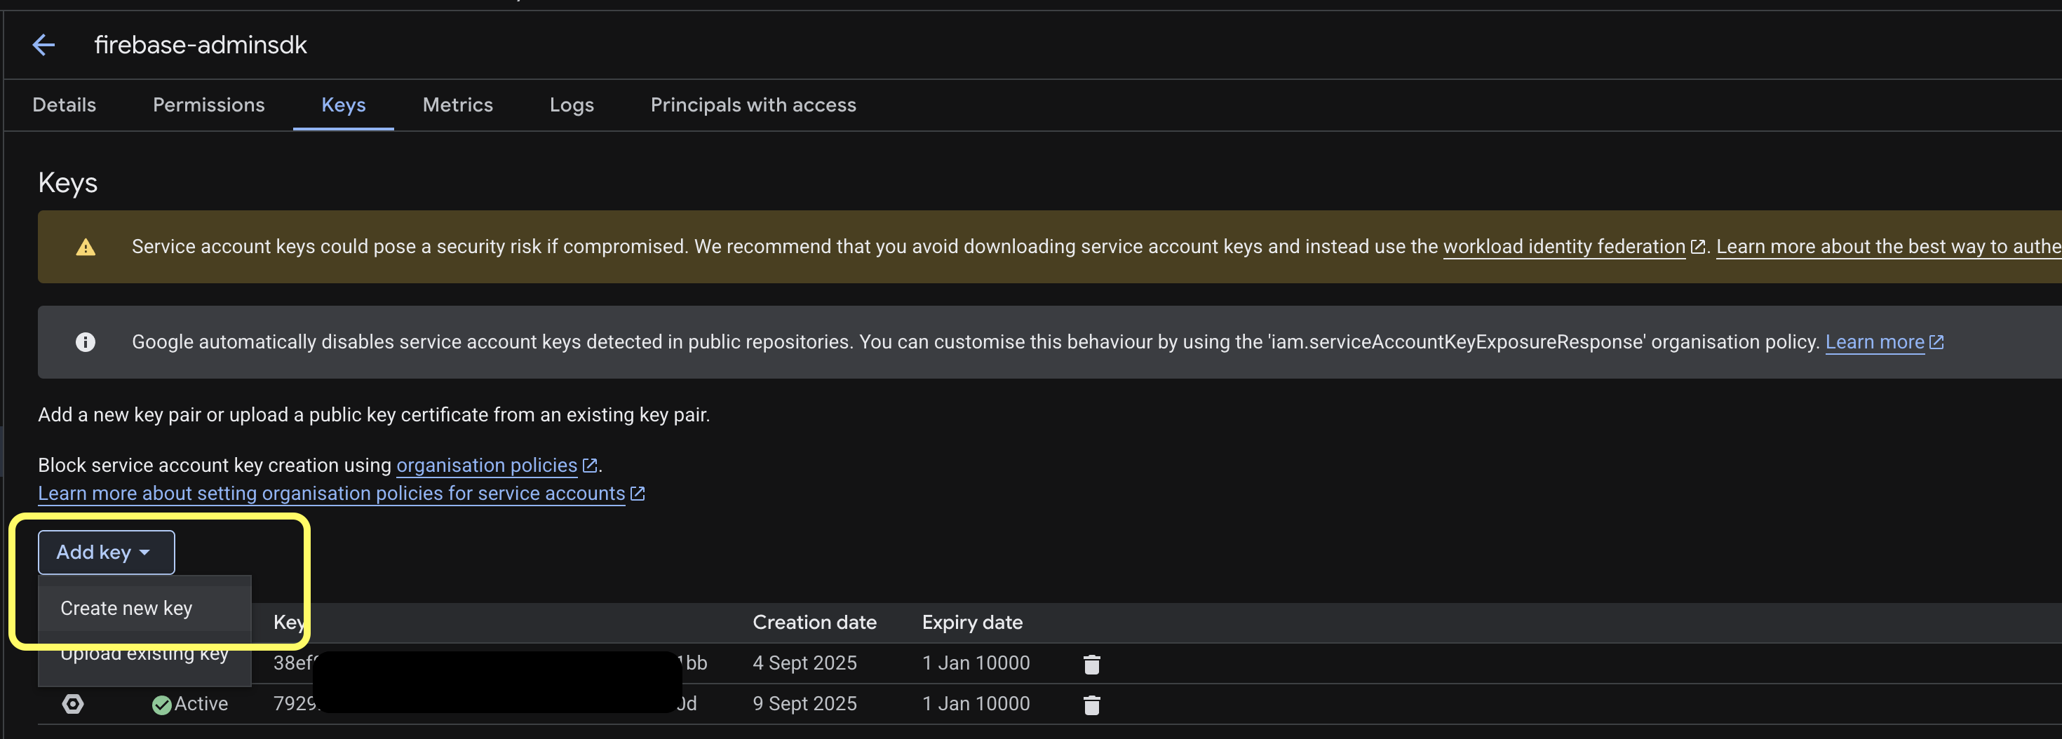
Task: Click expiry date for 9 Sept key row
Action: pos(976,704)
